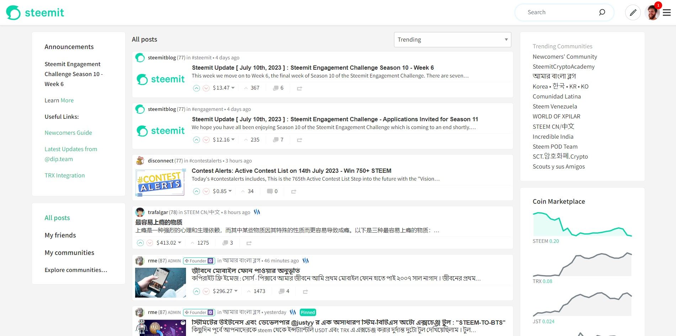Open comments on the Week 6 Steemit Update

277,88
